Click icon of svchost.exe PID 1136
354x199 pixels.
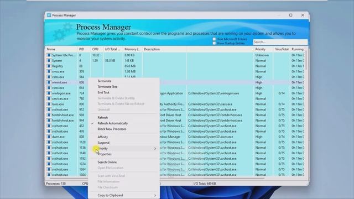(x=49, y=148)
